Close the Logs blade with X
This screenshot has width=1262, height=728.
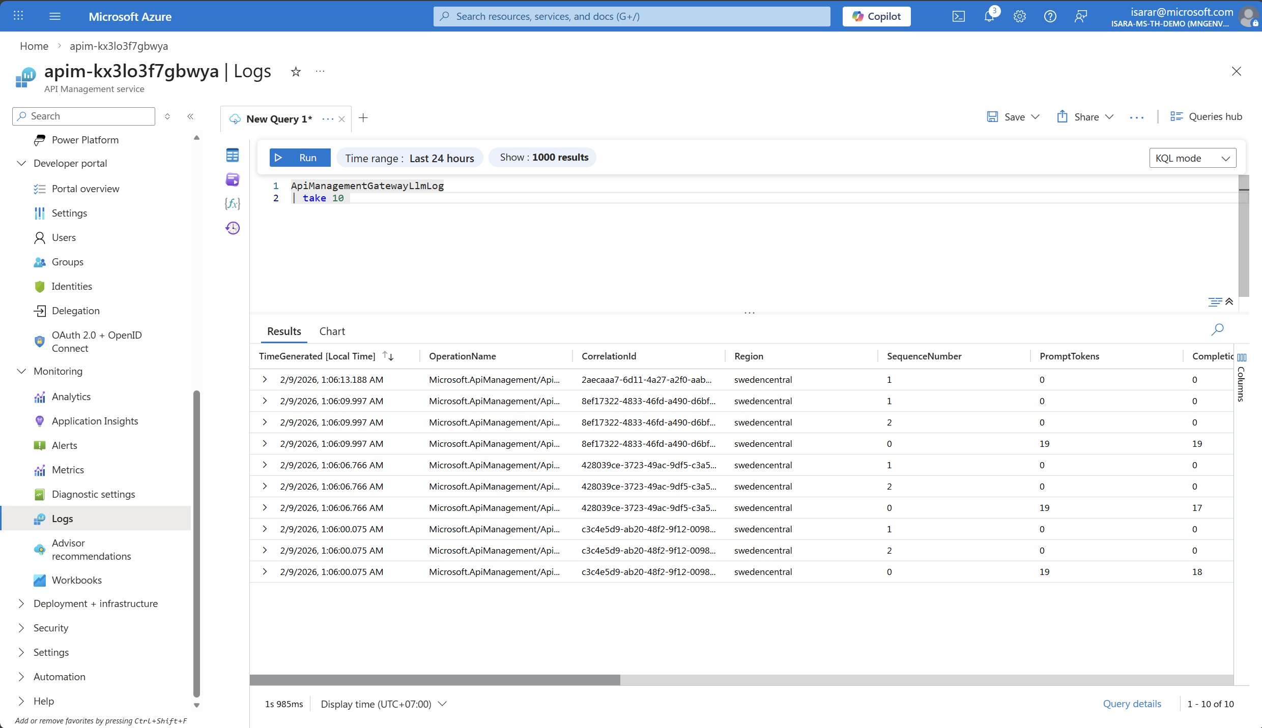[x=1236, y=71]
